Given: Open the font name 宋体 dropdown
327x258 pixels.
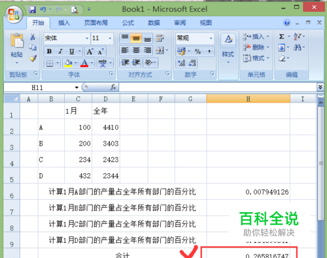Looking at the screenshot, I should 87,39.
